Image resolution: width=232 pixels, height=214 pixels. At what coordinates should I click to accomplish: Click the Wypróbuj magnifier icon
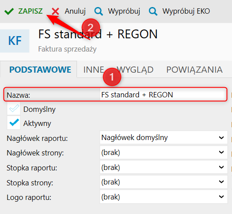[99, 11]
